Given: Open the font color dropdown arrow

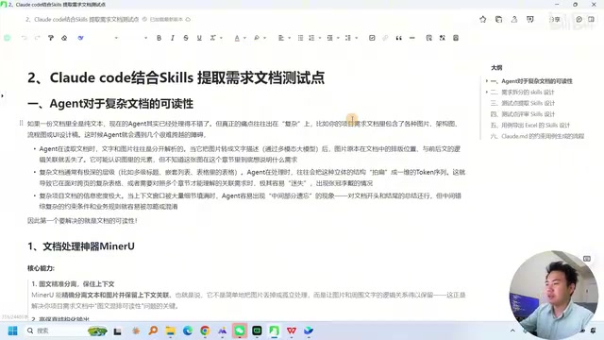Looking at the screenshot, I should pos(244,38).
